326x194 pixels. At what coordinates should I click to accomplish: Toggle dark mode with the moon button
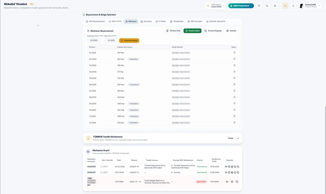(x=285, y=6)
